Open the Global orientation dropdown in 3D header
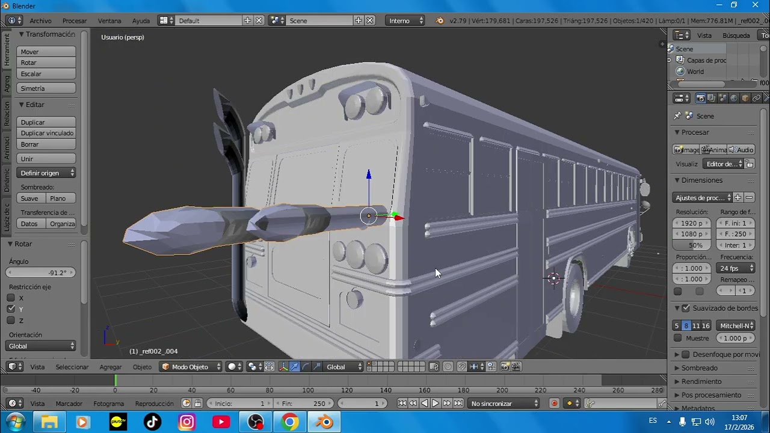 pos(344,367)
